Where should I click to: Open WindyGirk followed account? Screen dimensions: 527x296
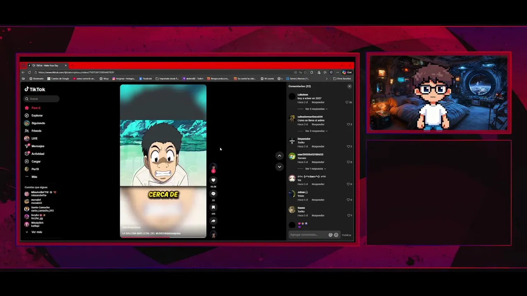point(35,224)
